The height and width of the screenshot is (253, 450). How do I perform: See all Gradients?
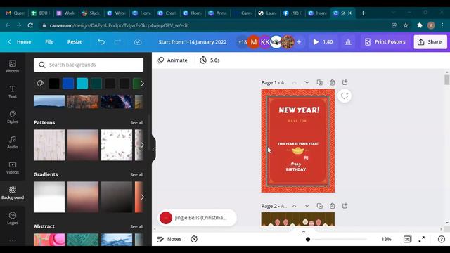pyautogui.click(x=136, y=174)
